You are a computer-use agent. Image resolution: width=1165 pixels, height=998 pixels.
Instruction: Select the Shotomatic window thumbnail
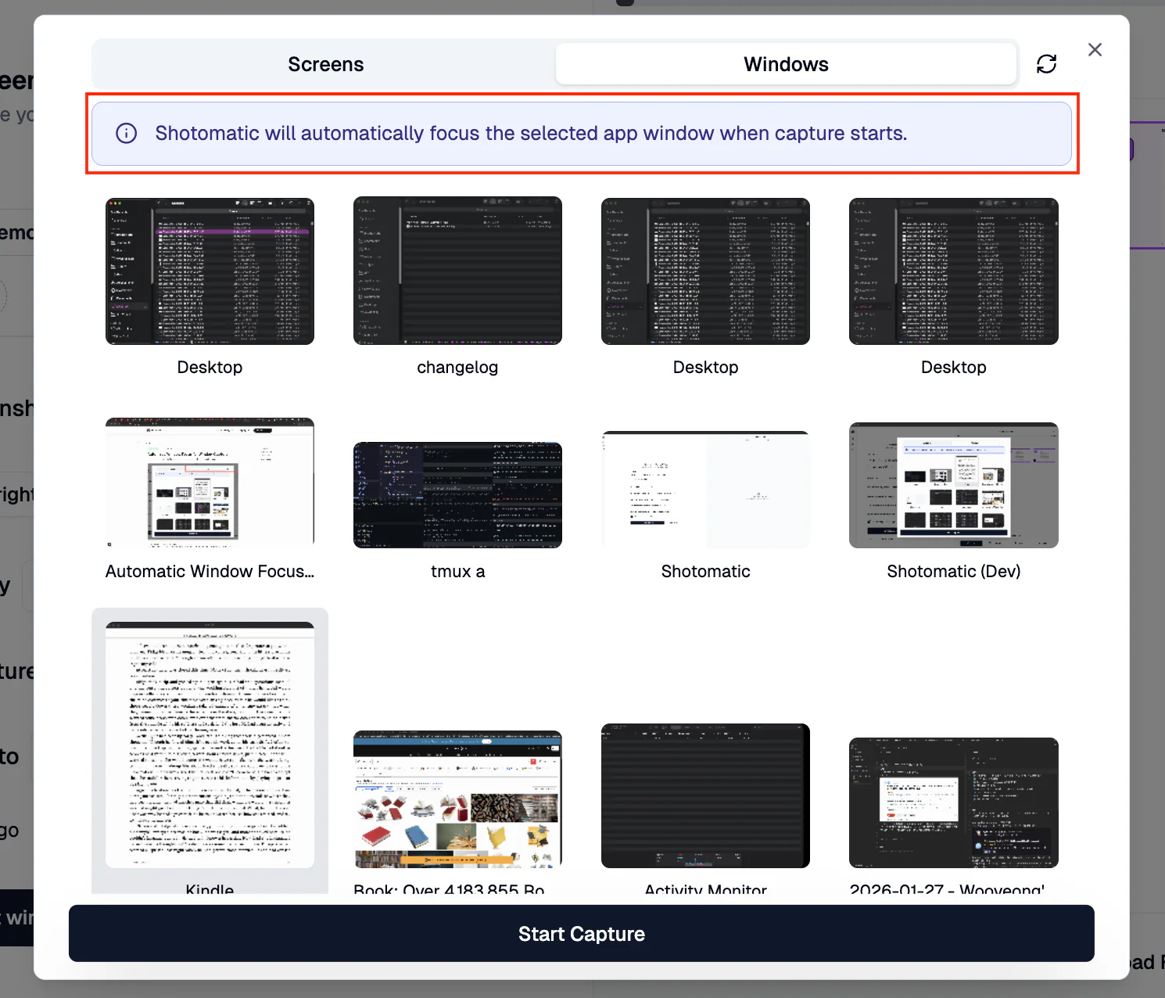[x=705, y=488]
